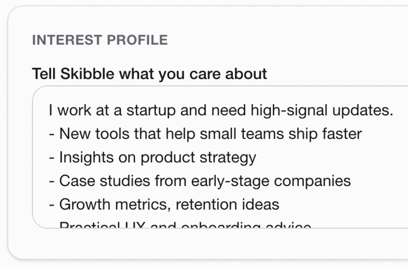
Task: Click the INTEREST PROFILE section heading
Action: click(x=99, y=40)
